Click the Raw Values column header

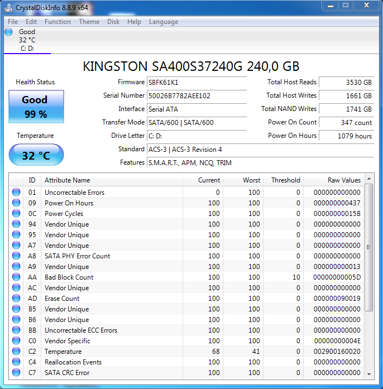(x=334, y=180)
